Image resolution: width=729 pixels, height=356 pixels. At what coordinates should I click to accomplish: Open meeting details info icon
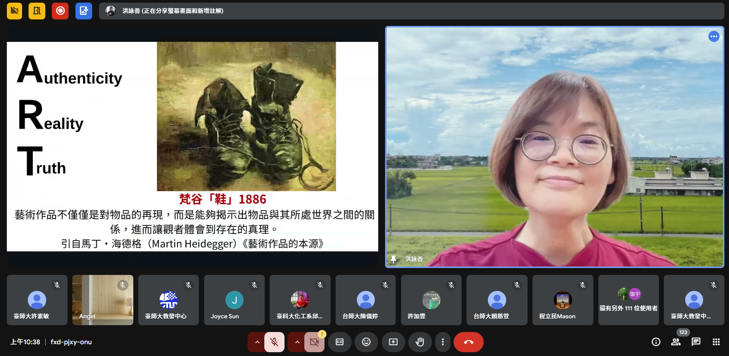656,342
